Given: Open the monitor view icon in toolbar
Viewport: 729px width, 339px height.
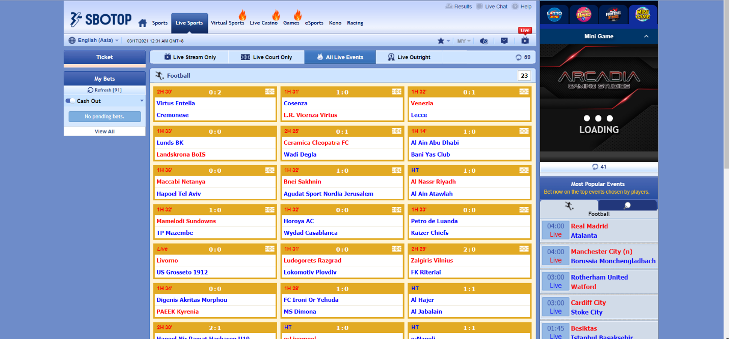Looking at the screenshot, I should click(504, 41).
